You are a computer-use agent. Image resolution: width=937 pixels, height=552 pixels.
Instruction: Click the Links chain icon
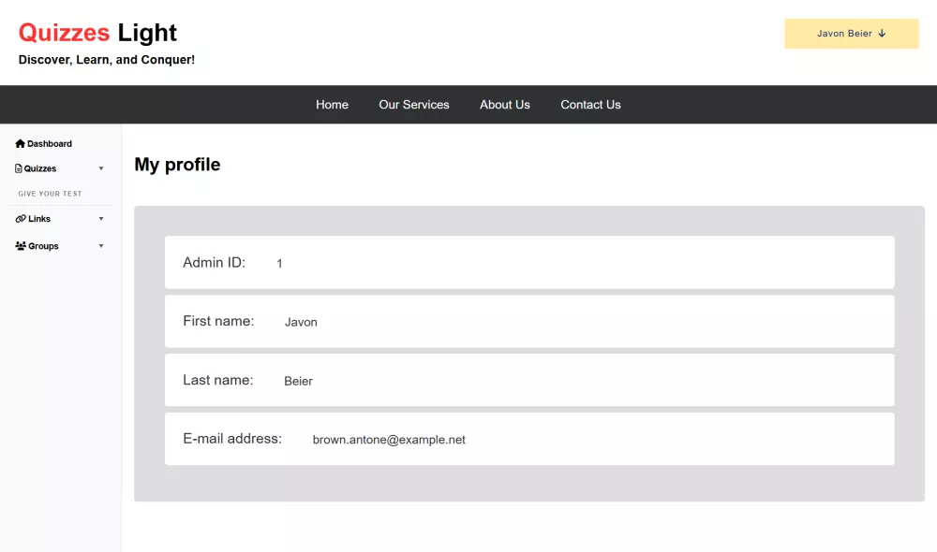coord(20,218)
